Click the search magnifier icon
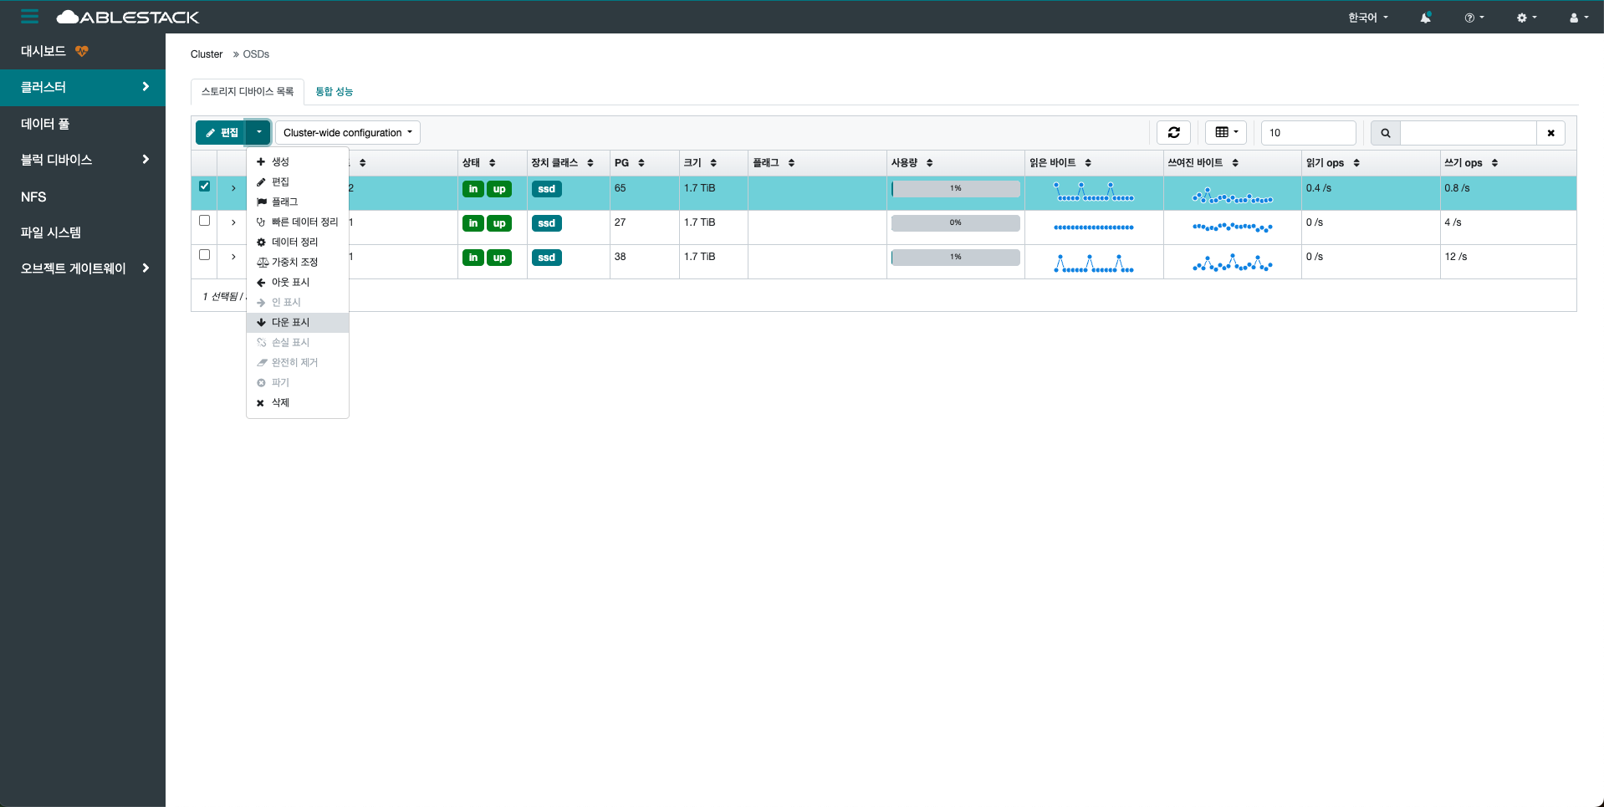The image size is (1604, 807). point(1385,133)
